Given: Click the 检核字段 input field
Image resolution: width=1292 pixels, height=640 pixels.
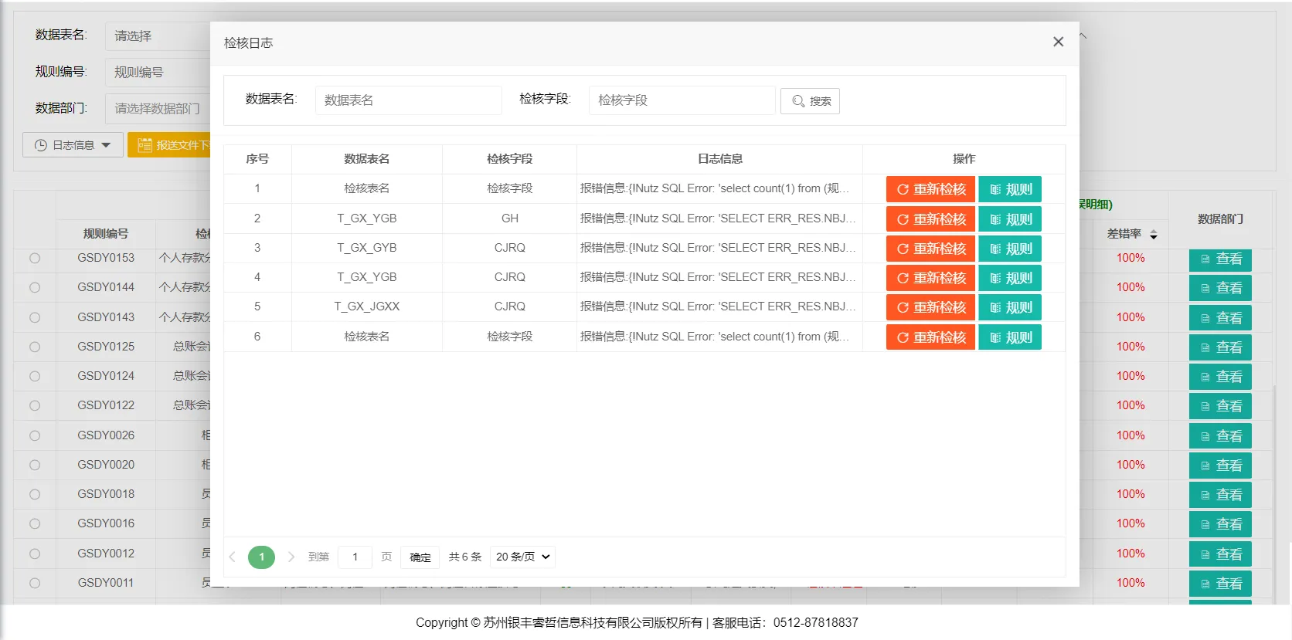Looking at the screenshot, I should tap(682, 100).
